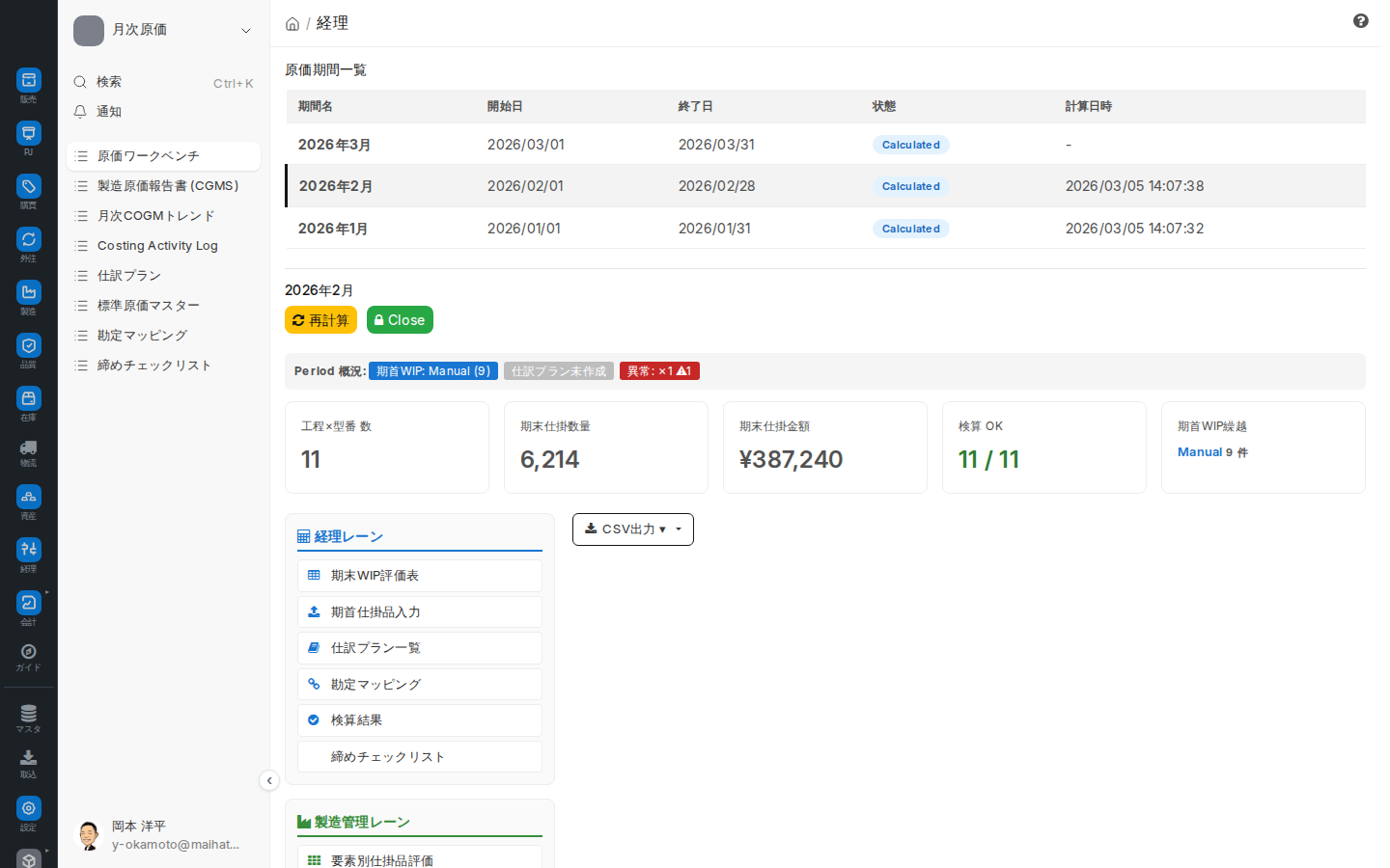Click the 岡本 洋平 user avatar

(89, 835)
